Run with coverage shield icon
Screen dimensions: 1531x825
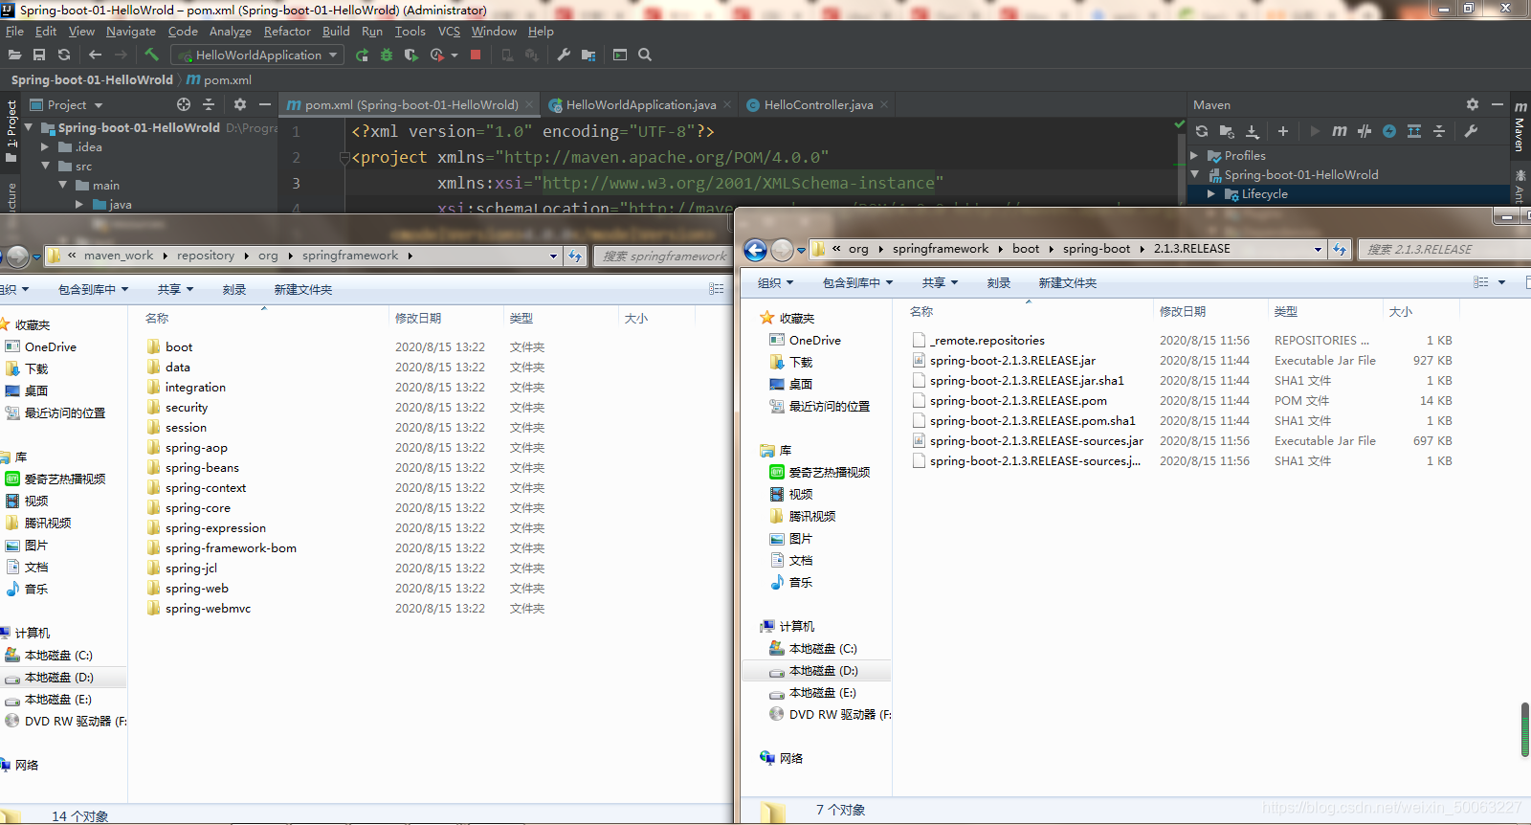[411, 56]
